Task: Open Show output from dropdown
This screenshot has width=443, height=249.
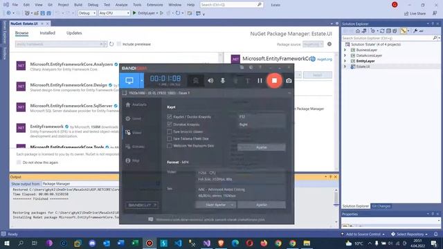Action: (x=80, y=184)
